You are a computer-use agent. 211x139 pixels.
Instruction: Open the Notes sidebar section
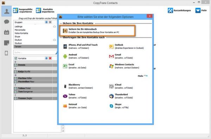[6, 43]
